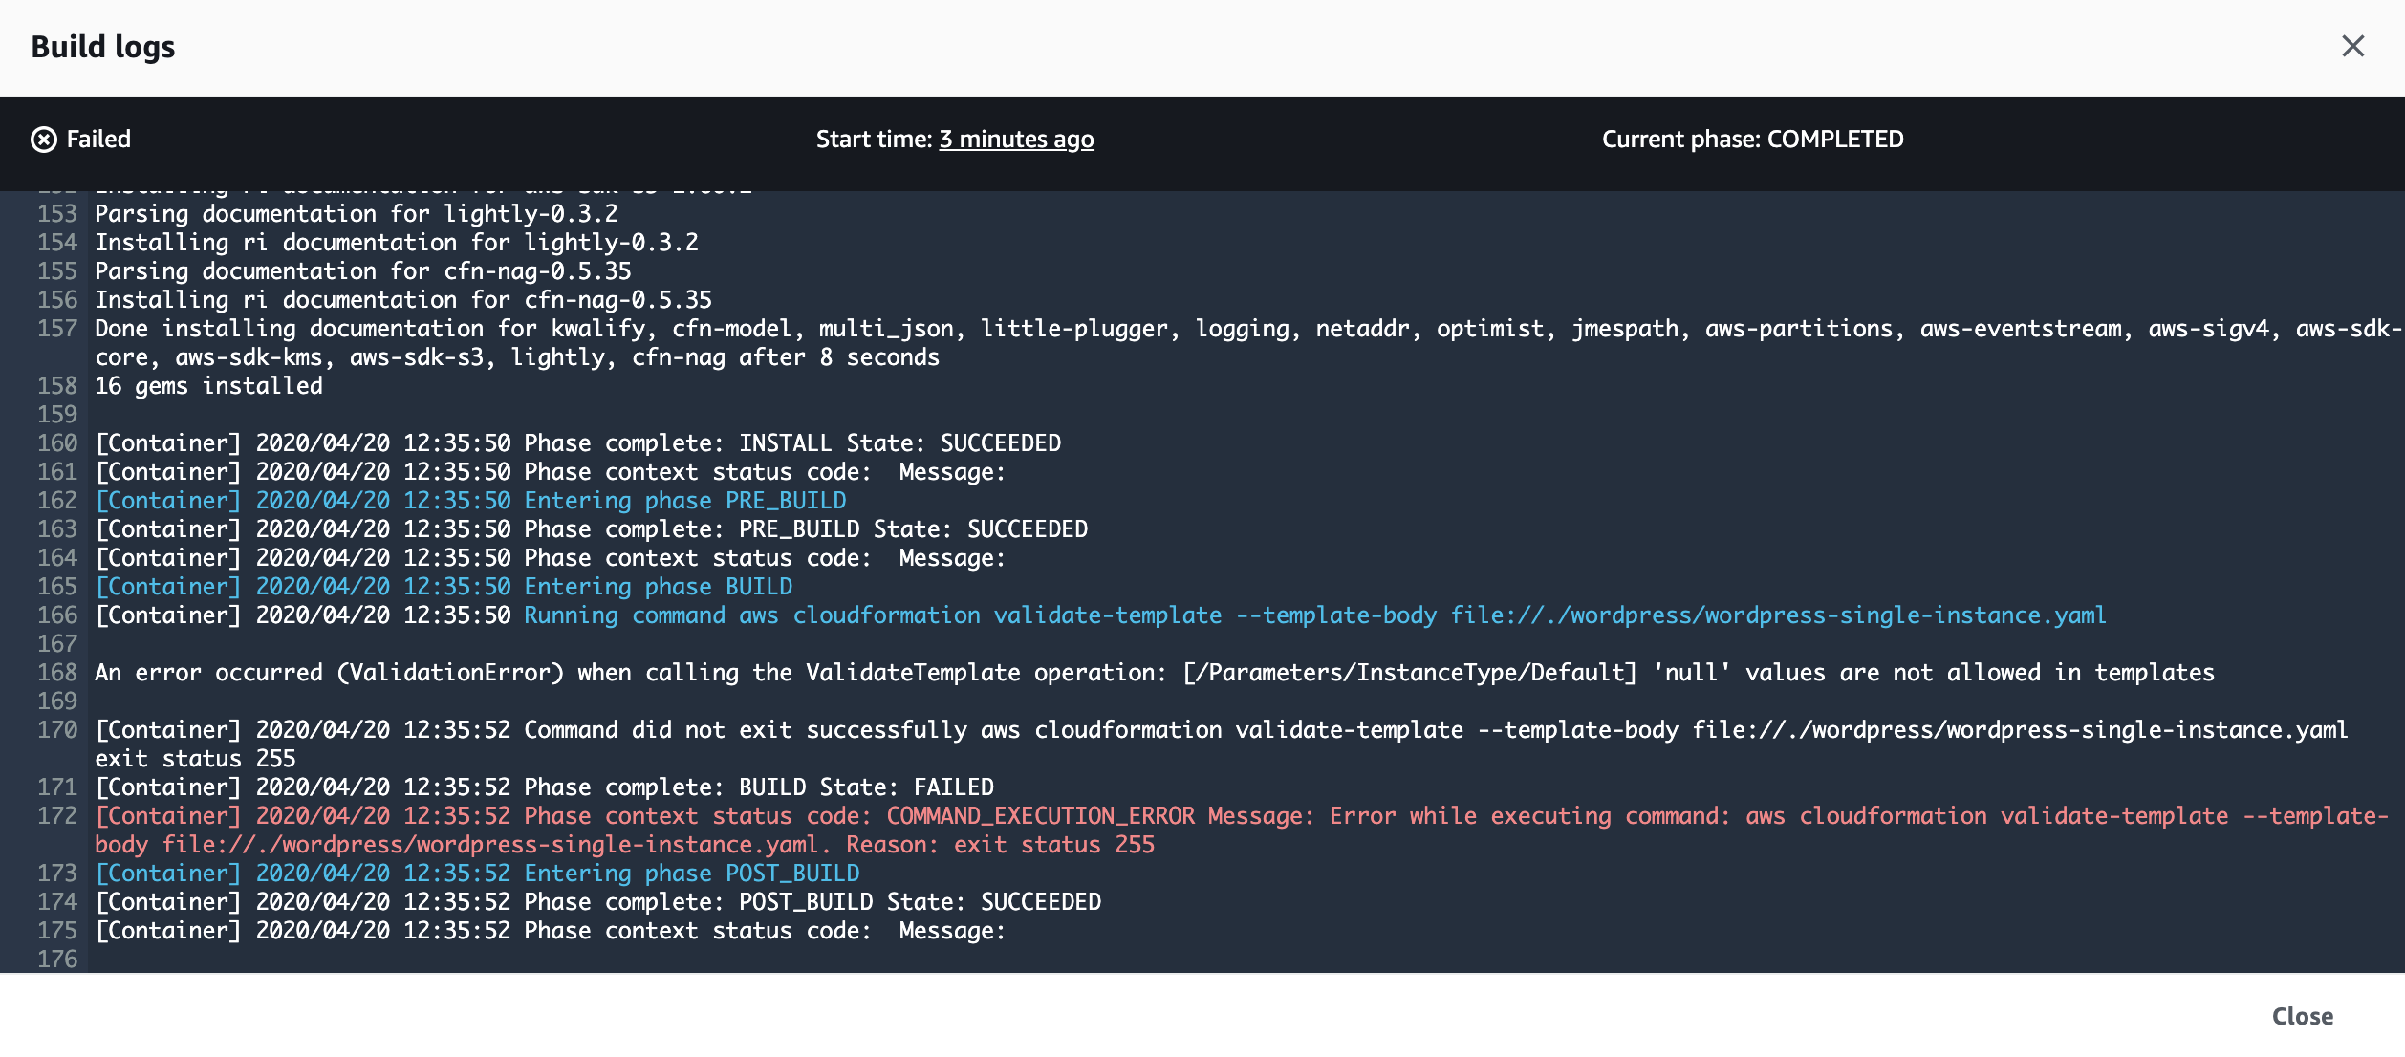
Task: Click the ValidationError message on line 168
Action: coord(1154,673)
